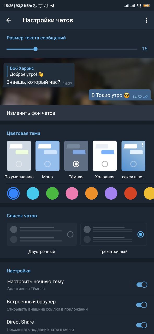
Task: Tap the Цветовая тема section header
Action: click(23, 133)
